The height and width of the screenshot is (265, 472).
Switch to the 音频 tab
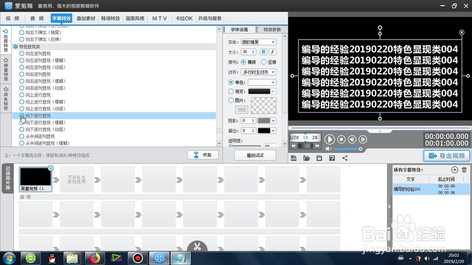[x=37, y=18]
